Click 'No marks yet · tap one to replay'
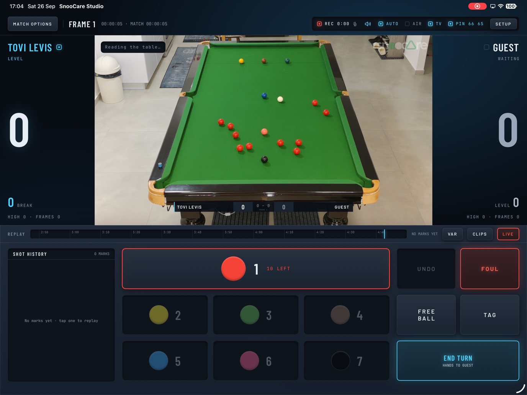This screenshot has height=395, width=527. click(61, 321)
